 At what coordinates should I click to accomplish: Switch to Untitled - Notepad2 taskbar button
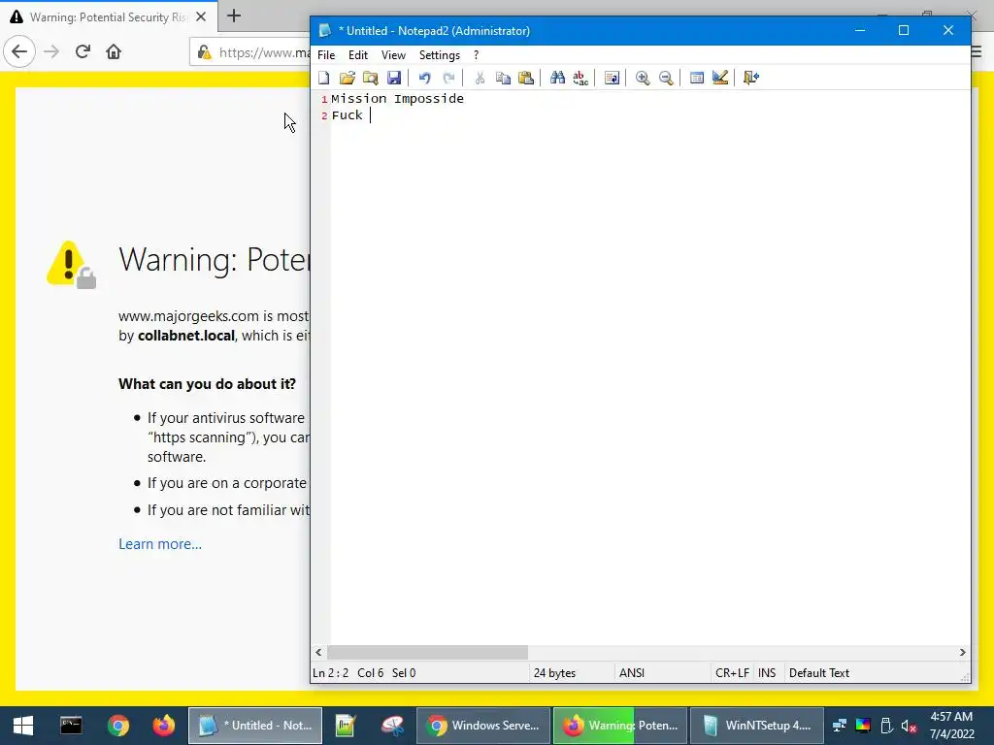pos(255,726)
